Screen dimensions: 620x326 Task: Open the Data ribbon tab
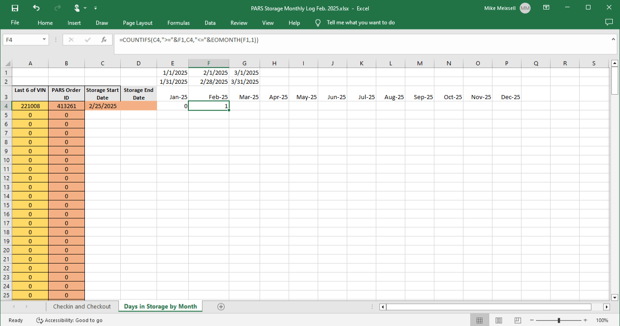coord(210,23)
